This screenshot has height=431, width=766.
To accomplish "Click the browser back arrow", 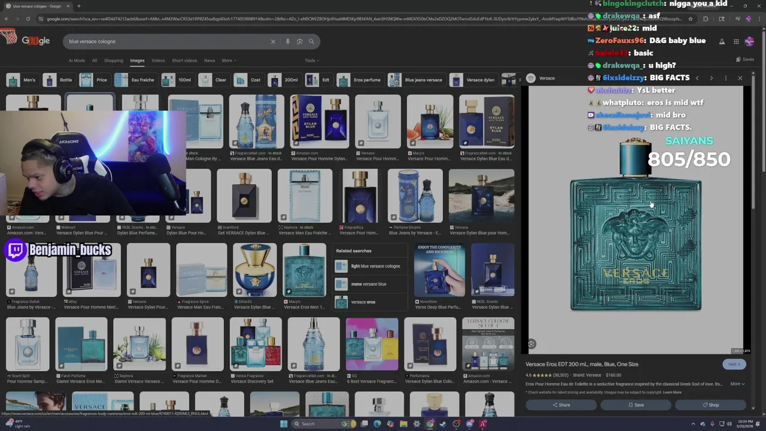I will click(6, 19).
